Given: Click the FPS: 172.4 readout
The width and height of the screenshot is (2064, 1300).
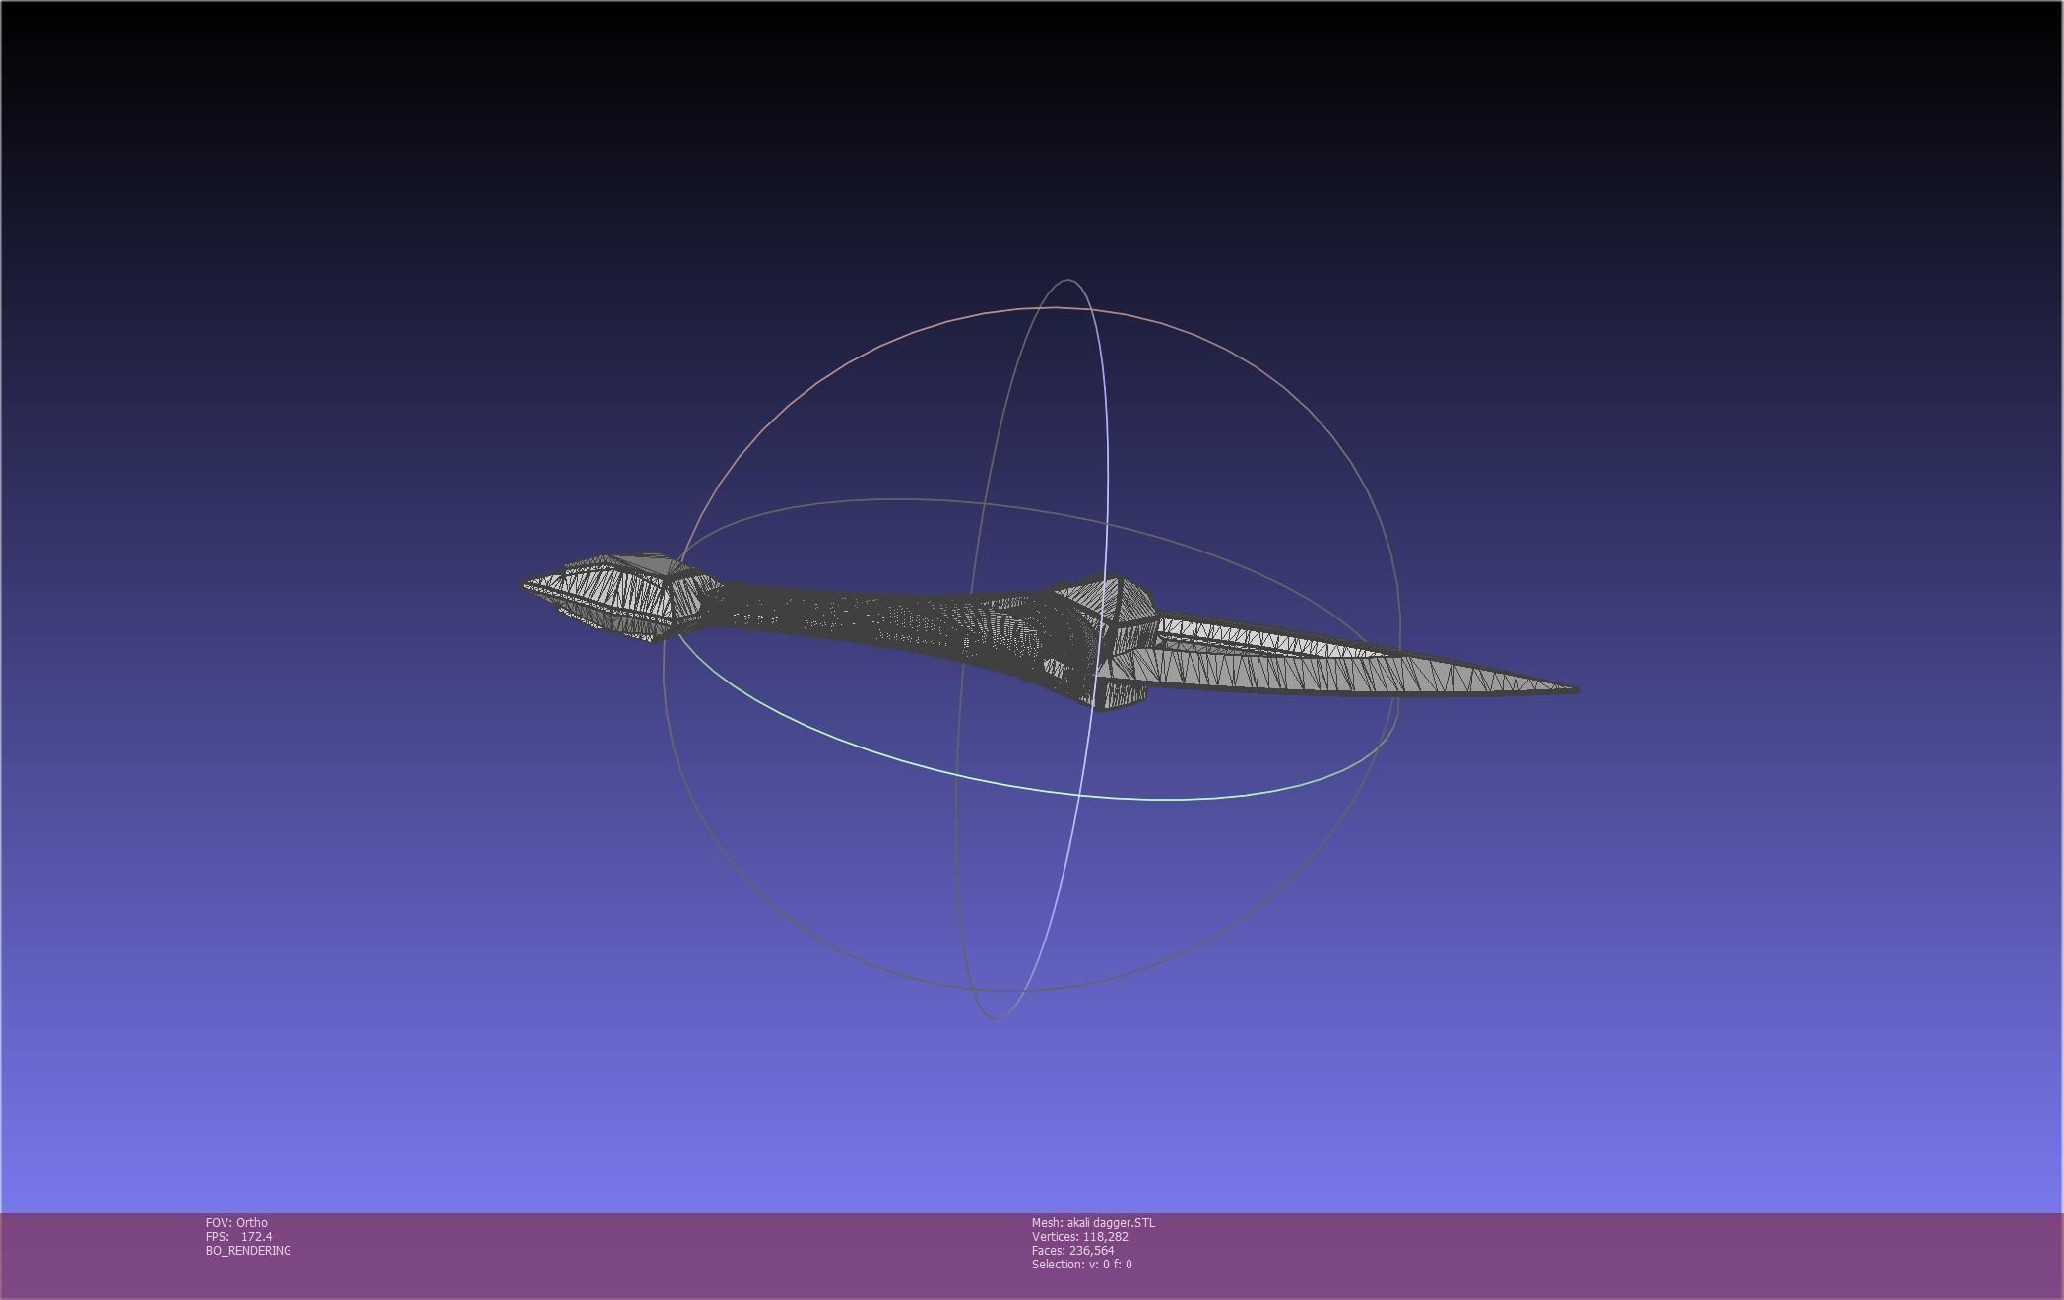Looking at the screenshot, I should (238, 1236).
